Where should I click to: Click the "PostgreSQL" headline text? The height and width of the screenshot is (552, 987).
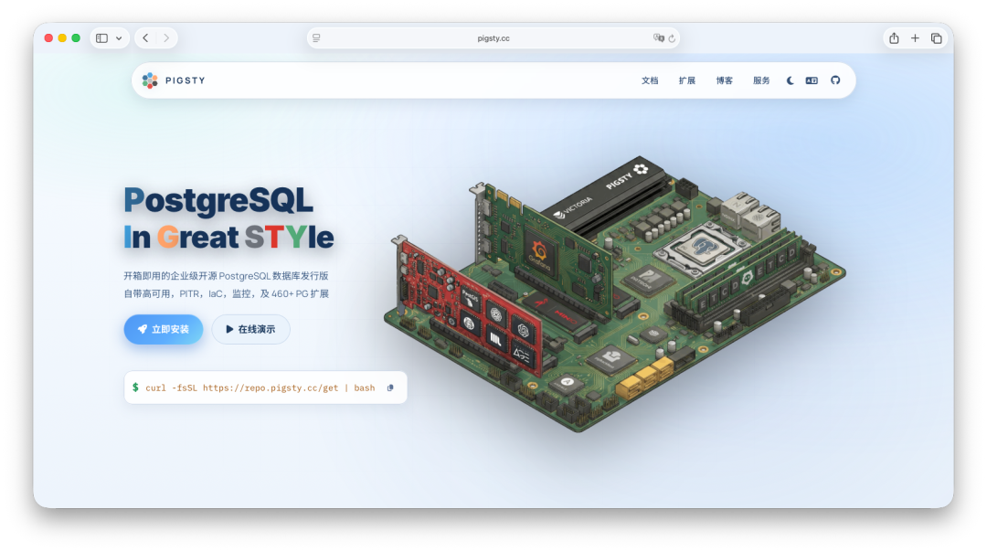coord(218,200)
